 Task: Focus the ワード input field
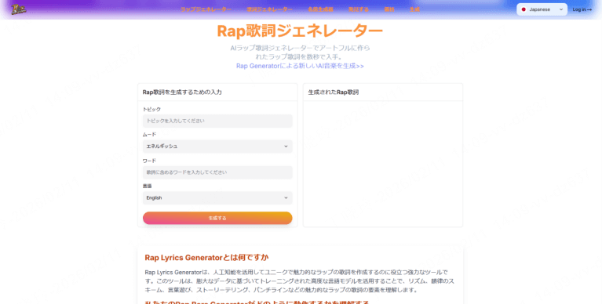click(x=217, y=172)
